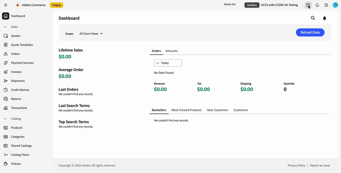This screenshot has width=341, height=173.
Task: Click the Quotes sidebar icon
Action: 5,36
